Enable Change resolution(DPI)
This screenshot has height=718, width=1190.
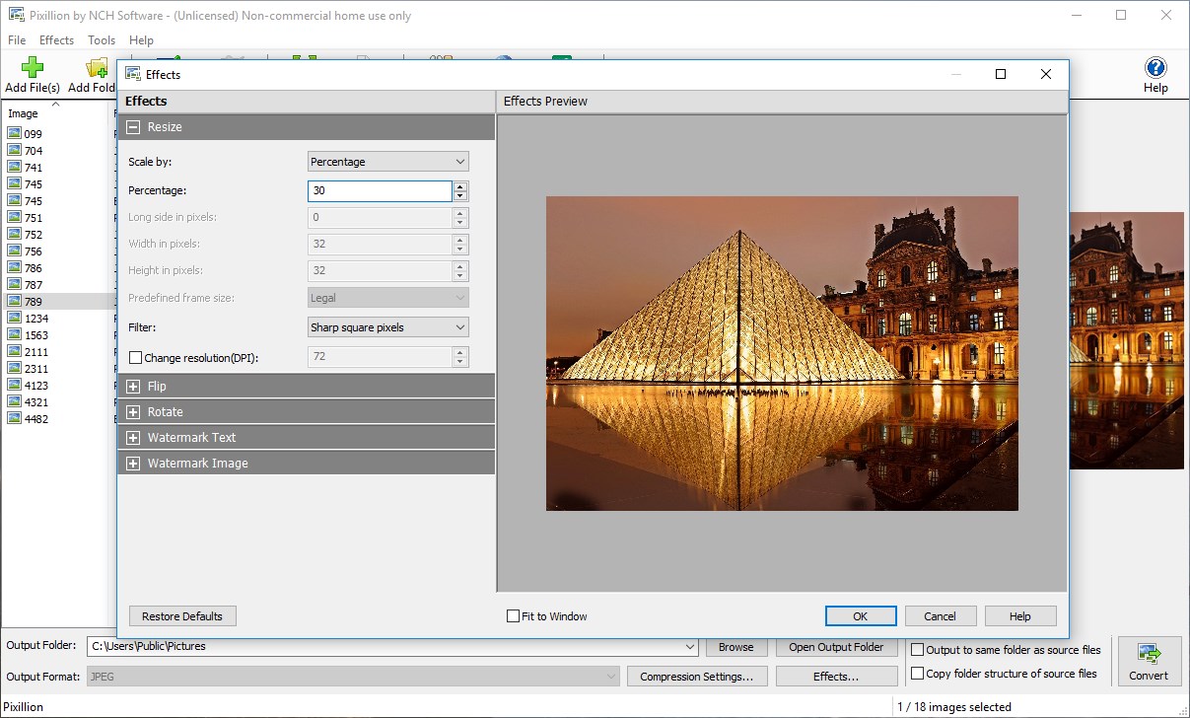(135, 357)
